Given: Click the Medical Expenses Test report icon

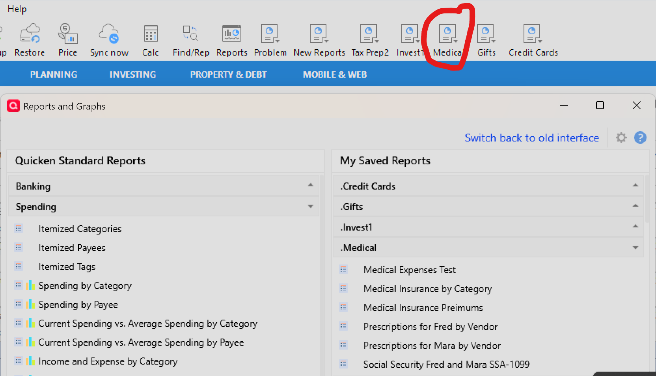Looking at the screenshot, I should point(343,269).
